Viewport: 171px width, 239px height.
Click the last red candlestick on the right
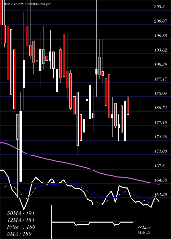click(128, 106)
